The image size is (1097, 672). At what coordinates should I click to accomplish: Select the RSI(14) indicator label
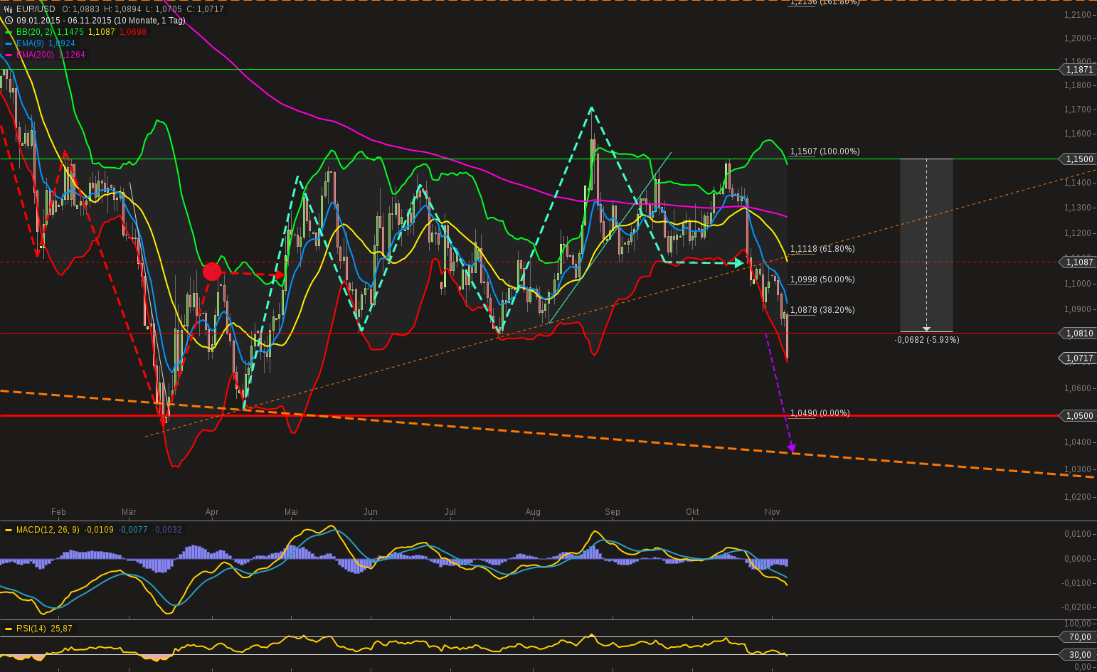[31, 629]
